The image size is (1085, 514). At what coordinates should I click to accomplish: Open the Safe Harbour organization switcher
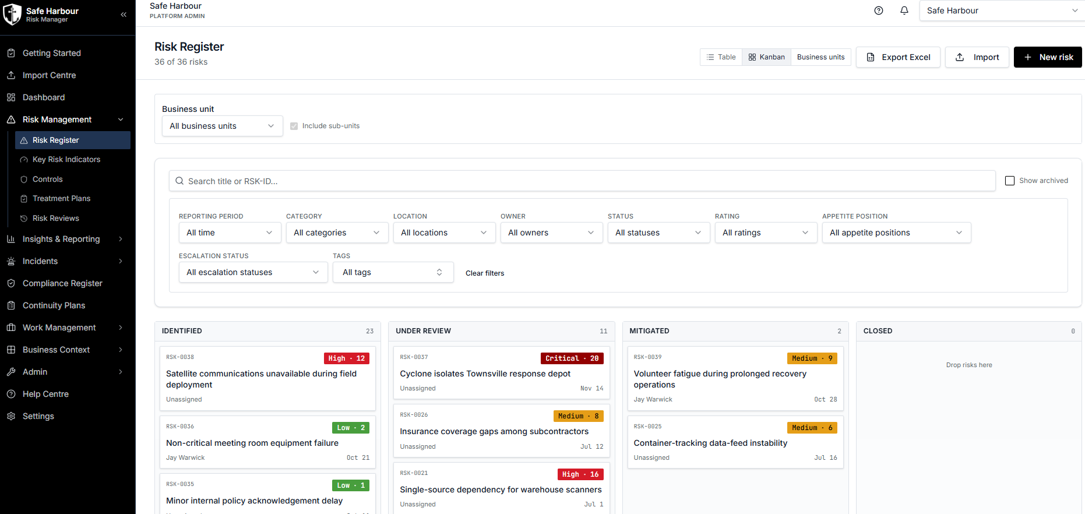pos(1002,10)
